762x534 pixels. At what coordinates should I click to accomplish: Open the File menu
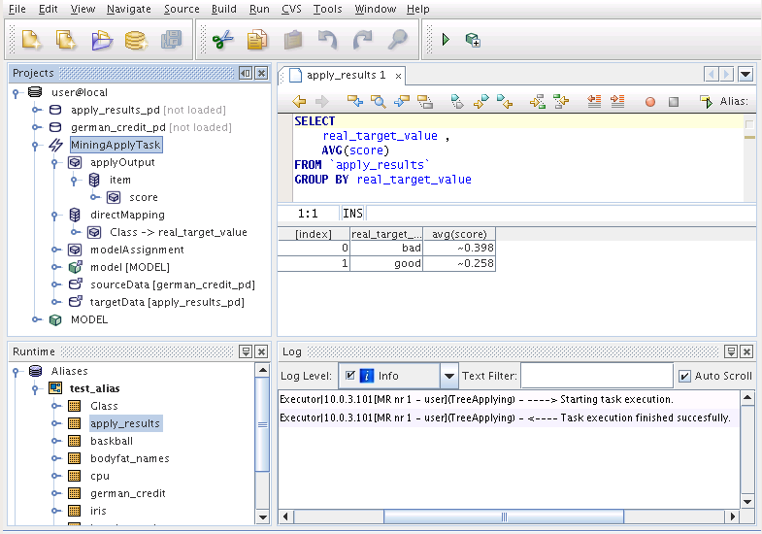click(x=17, y=10)
